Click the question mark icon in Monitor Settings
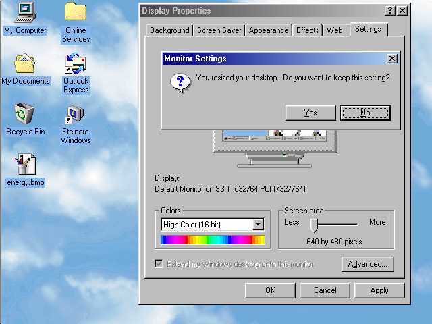 (179, 82)
